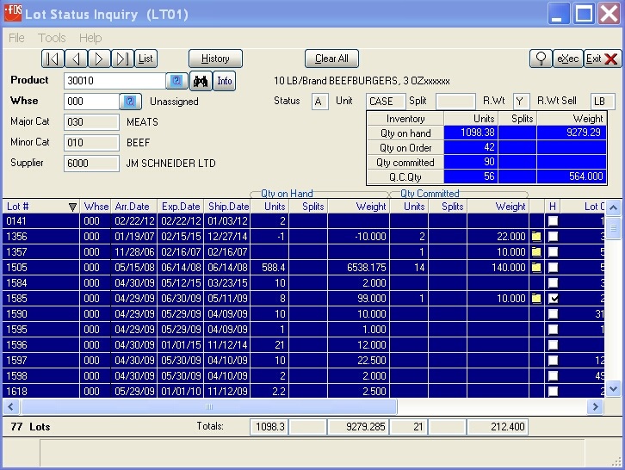This screenshot has width=625, height=470.
Task: Open yellow note icon on lot 1585
Action: [536, 299]
